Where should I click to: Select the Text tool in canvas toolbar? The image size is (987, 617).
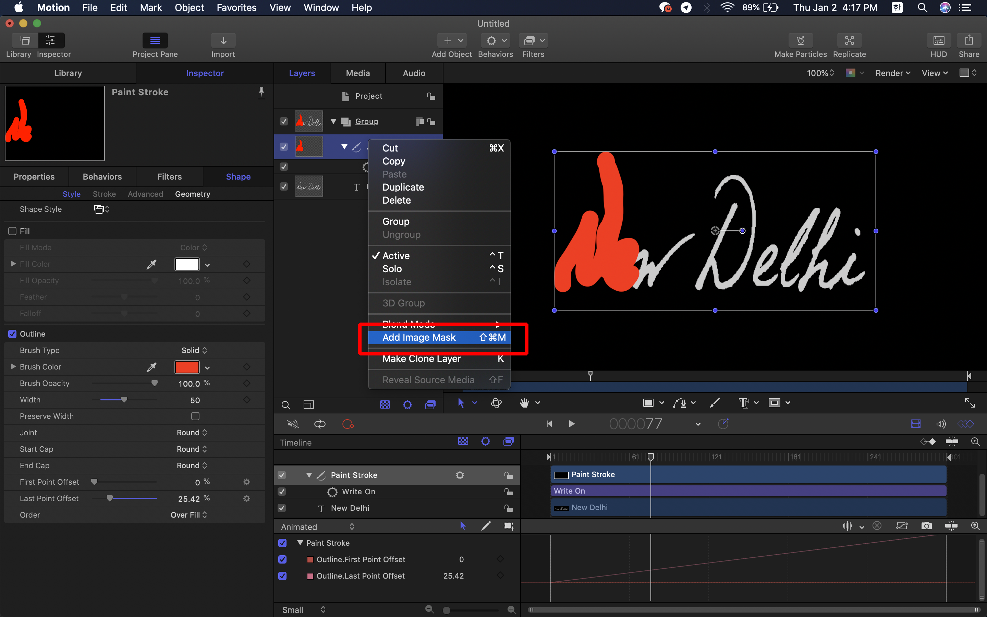[x=744, y=403]
